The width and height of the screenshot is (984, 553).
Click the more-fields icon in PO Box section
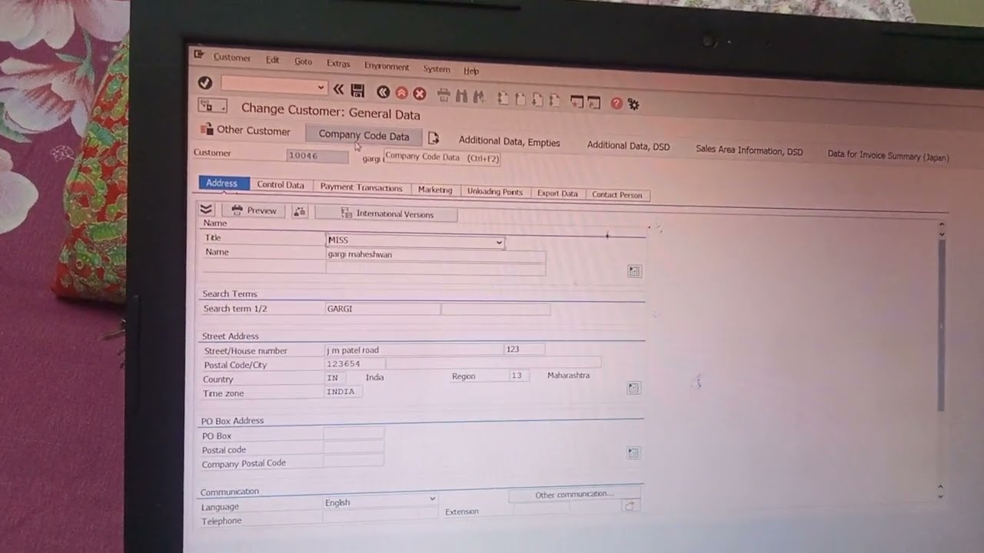coord(633,453)
